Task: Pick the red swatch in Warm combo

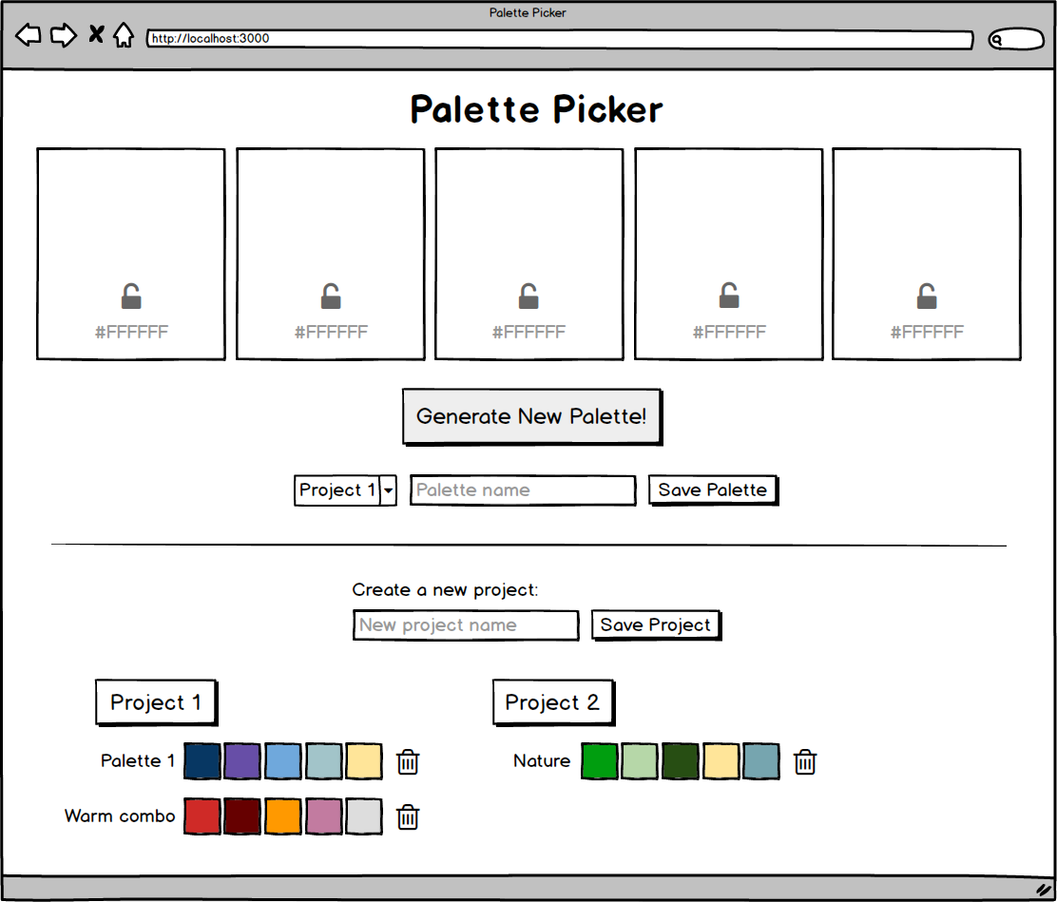Action: (x=202, y=816)
